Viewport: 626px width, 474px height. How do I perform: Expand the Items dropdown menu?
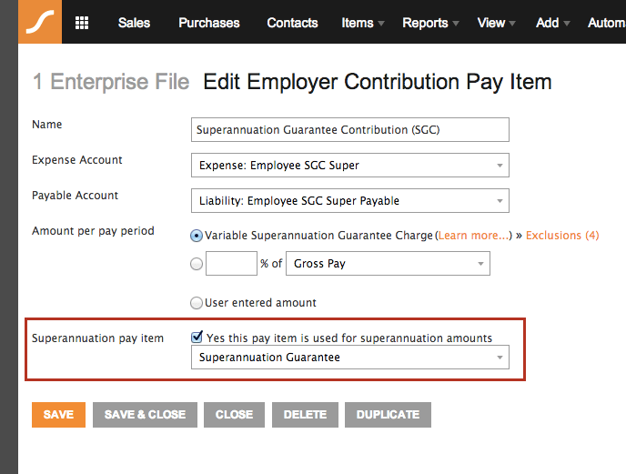pyautogui.click(x=363, y=23)
